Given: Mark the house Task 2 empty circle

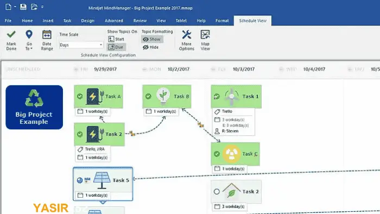Looking at the screenshot, I should [217, 192].
